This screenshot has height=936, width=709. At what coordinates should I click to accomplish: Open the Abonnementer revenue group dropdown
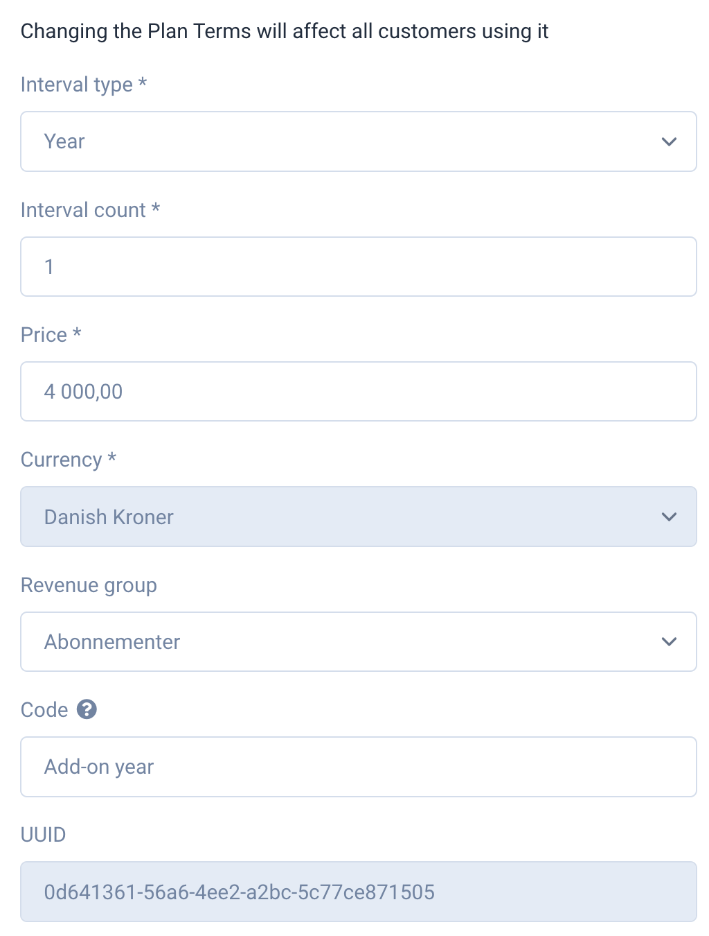pos(359,641)
